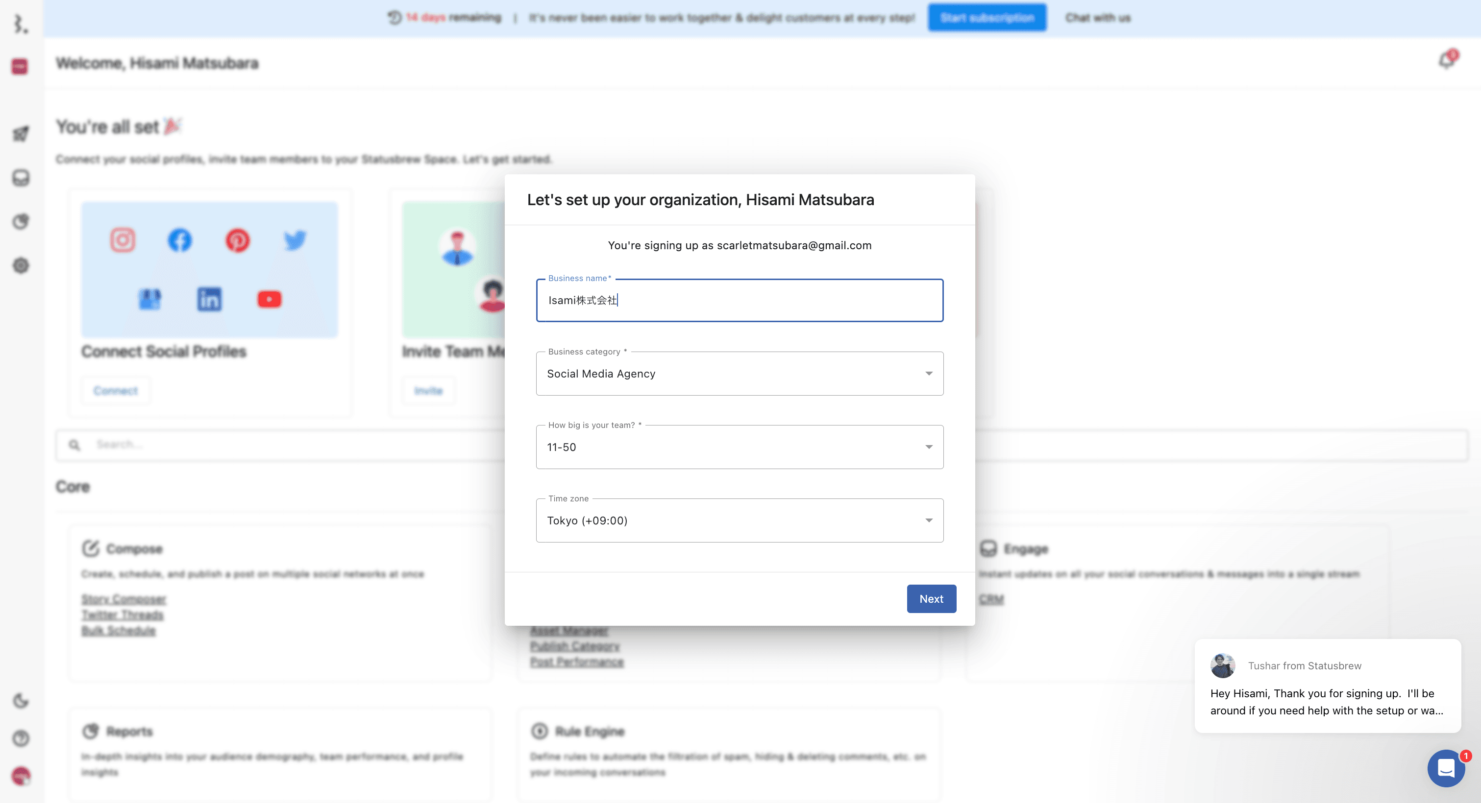The width and height of the screenshot is (1481, 803).
Task: Open Tushar's chat message preview
Action: point(1326,702)
